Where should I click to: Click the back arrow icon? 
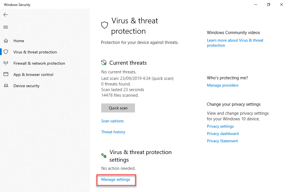pos(6,15)
